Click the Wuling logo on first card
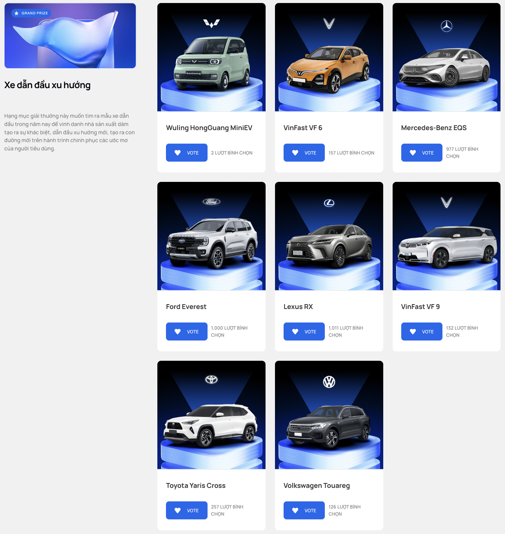 click(211, 24)
